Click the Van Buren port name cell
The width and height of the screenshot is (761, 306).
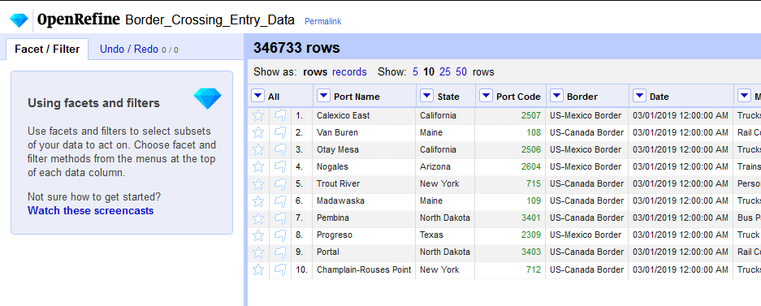(x=364, y=132)
